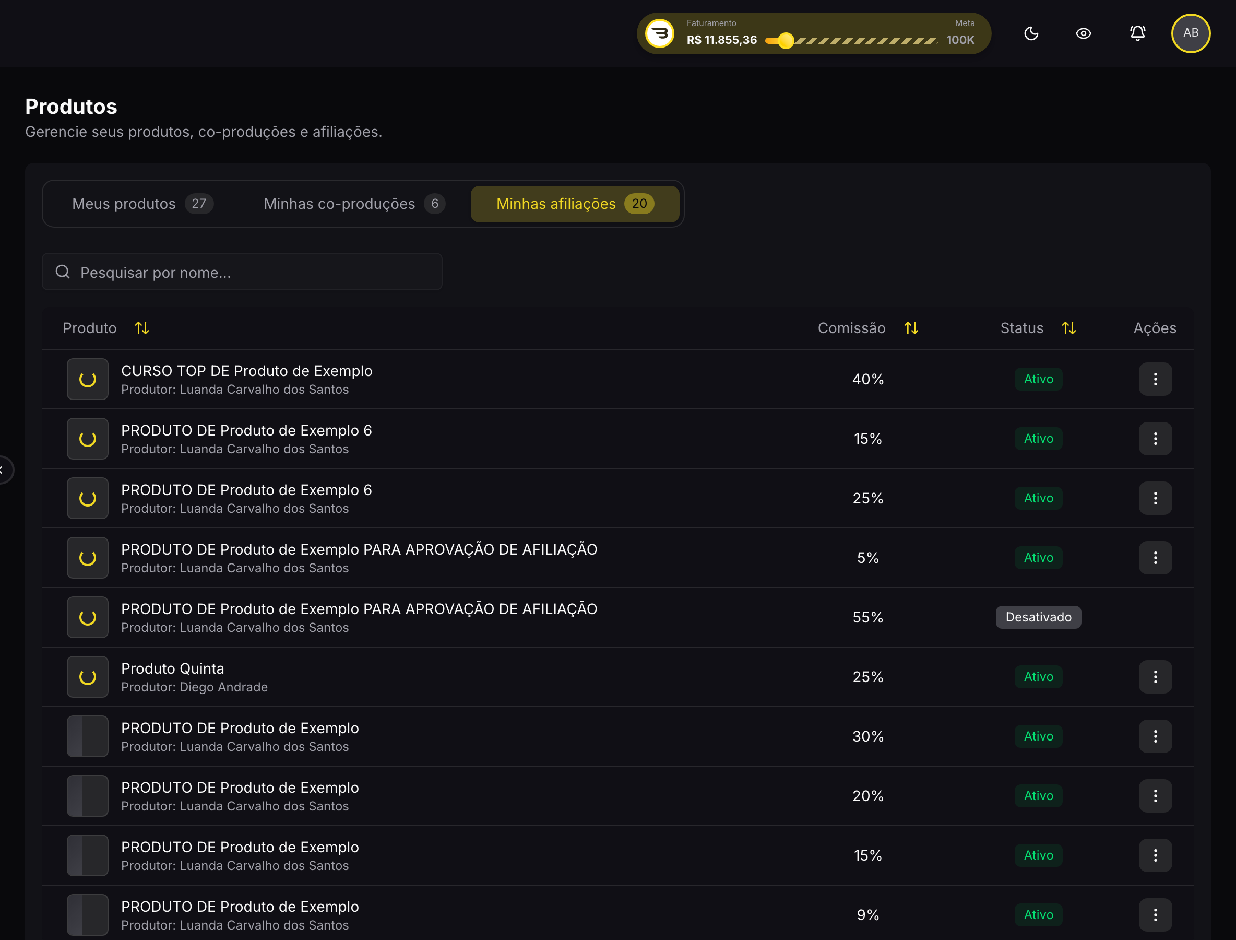Click the 100K Meta value

(960, 40)
